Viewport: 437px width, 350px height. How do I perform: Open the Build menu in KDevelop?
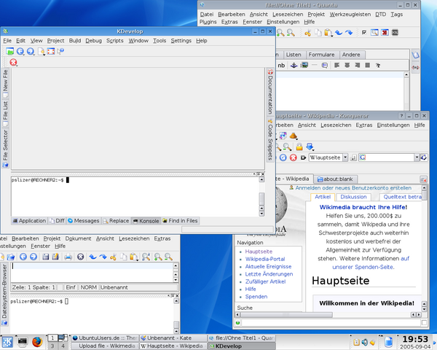tap(74, 41)
